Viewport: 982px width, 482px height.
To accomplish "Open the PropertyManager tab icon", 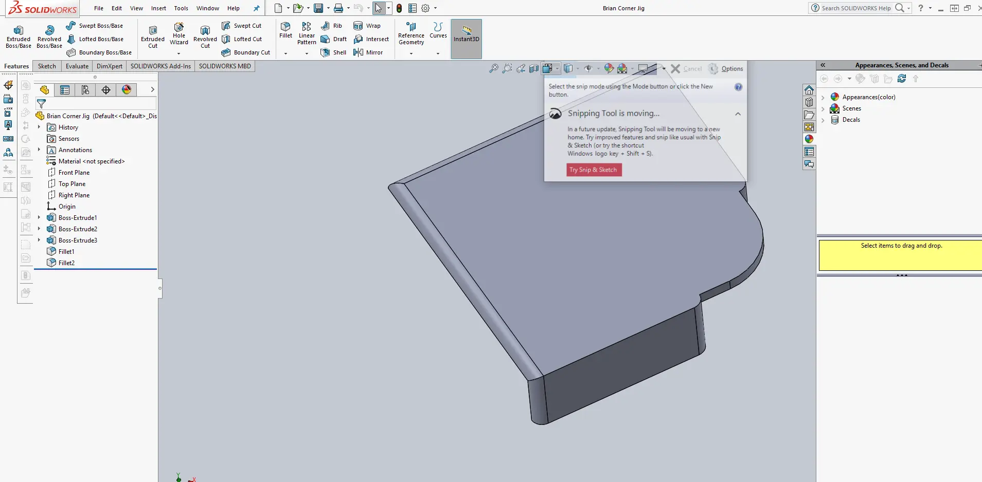I will coord(65,90).
